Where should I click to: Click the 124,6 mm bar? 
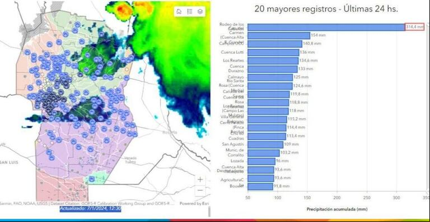[270, 86]
